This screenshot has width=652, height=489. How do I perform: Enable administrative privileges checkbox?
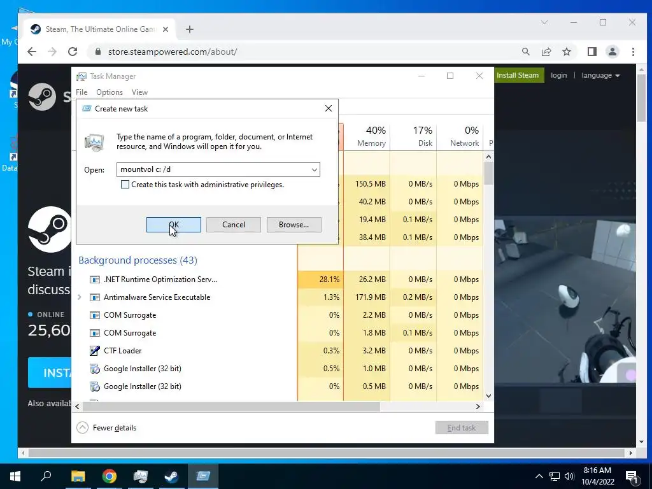click(x=125, y=184)
